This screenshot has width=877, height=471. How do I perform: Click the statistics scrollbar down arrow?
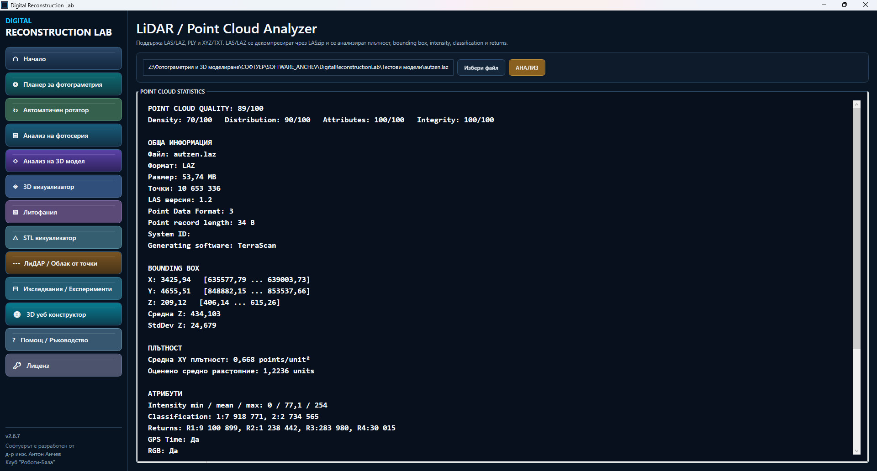(x=856, y=451)
